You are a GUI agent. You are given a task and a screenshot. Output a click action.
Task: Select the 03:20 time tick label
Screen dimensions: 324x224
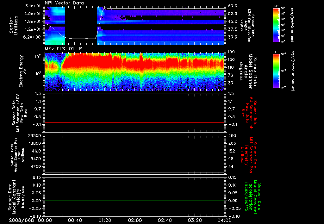[x=195, y=220]
